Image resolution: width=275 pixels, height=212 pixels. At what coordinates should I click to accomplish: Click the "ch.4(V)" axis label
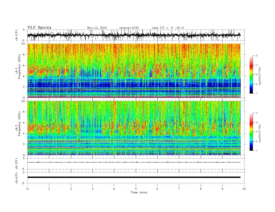[x=17, y=178]
